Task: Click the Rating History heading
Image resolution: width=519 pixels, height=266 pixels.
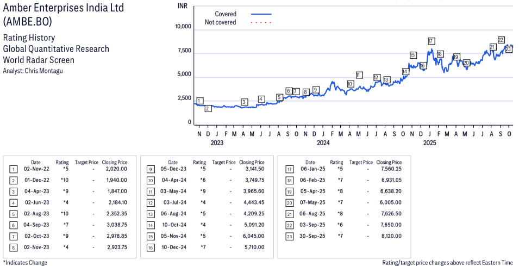Action: point(29,38)
